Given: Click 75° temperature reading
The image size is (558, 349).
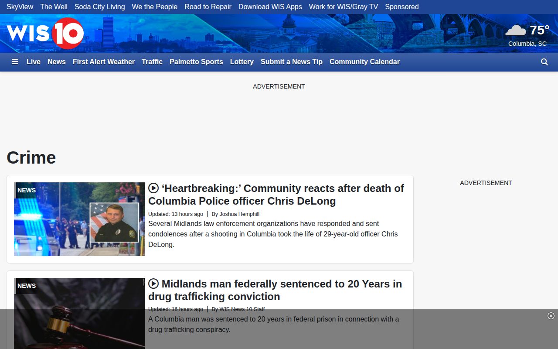Looking at the screenshot, I should coord(539,30).
